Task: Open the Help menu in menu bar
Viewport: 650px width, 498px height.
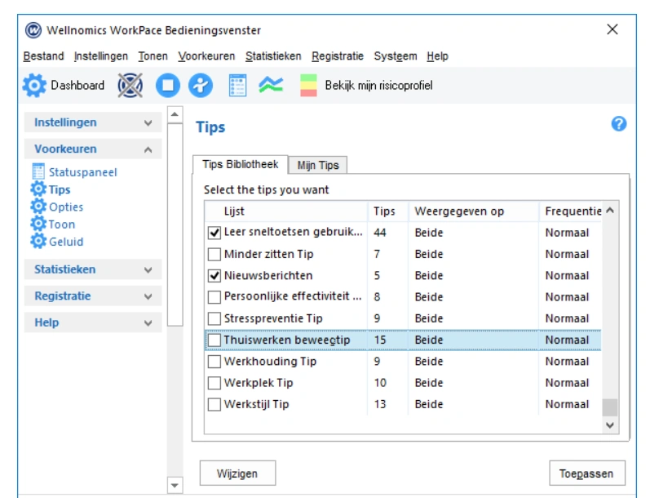Action: (437, 56)
